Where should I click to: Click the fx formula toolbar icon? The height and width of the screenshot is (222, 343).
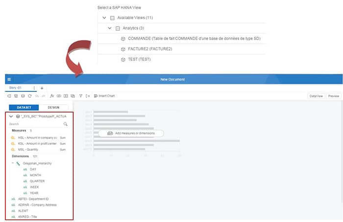pyautogui.click(x=52, y=96)
